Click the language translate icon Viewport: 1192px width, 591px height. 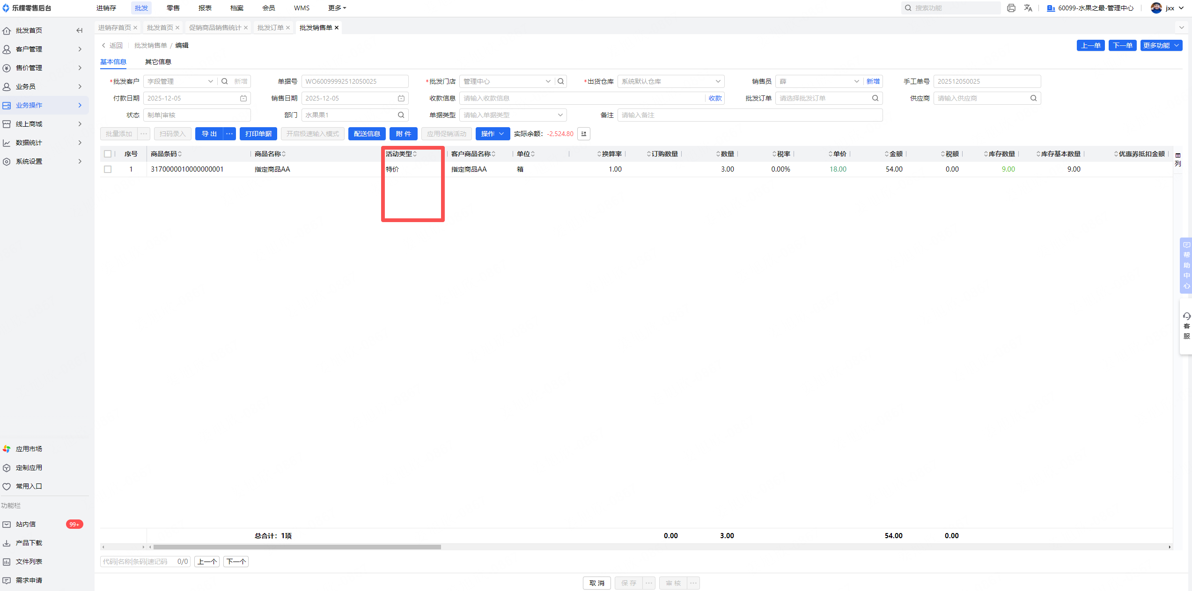(x=1028, y=8)
